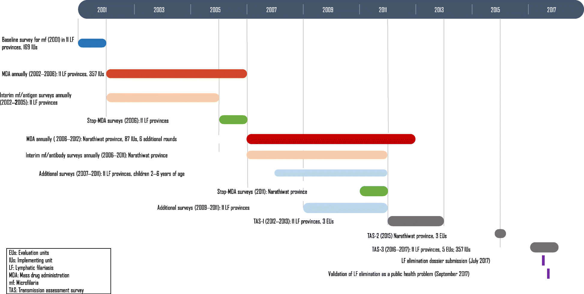Click the 'Baseline survey for mf (2001)' label
The width and height of the screenshot is (584, 294).
38,43
